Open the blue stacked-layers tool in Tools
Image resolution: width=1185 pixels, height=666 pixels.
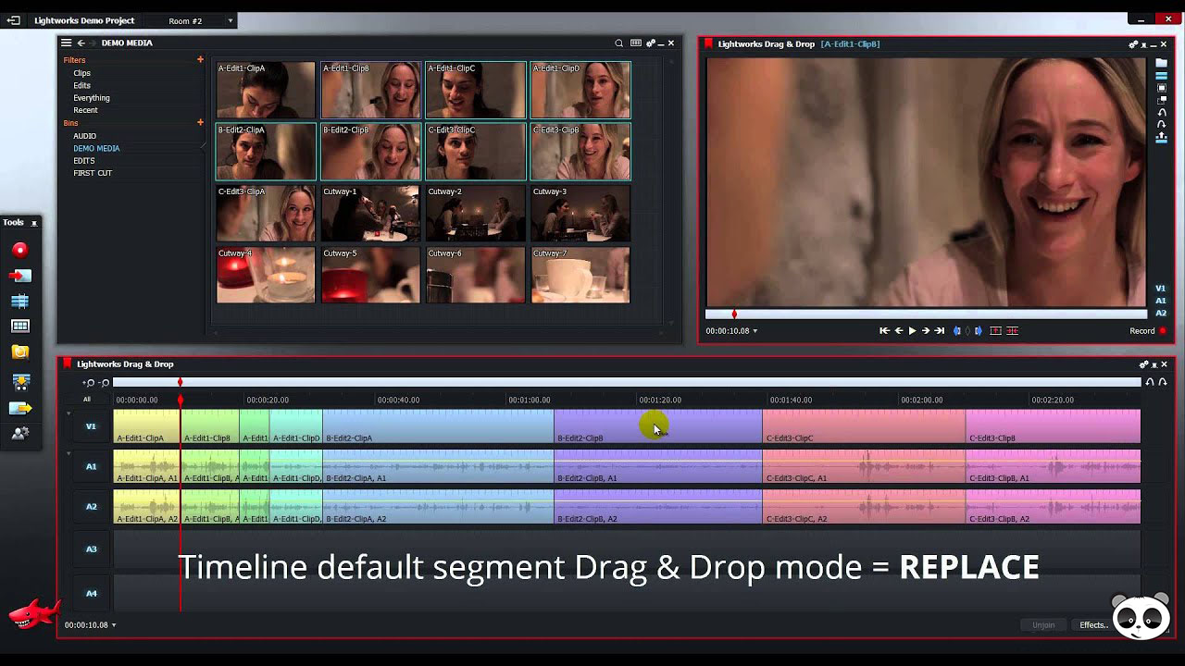pyautogui.click(x=20, y=302)
